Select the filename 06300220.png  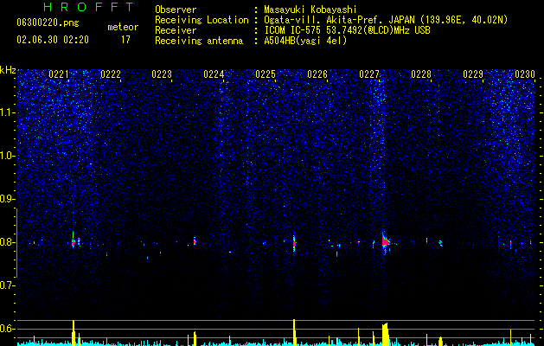(48, 23)
